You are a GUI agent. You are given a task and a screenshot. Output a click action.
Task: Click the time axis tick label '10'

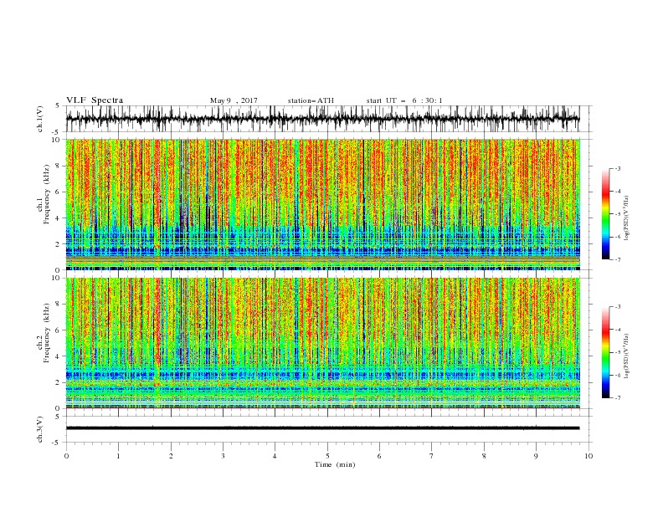coord(588,456)
